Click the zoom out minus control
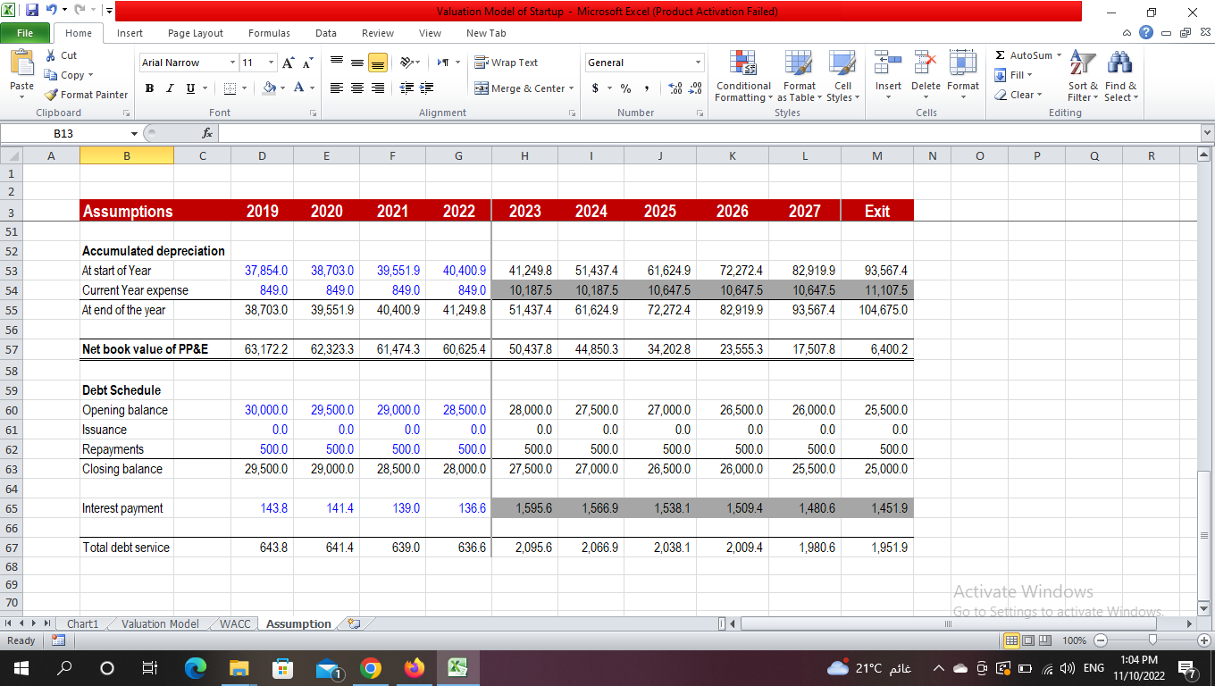Image resolution: width=1215 pixels, height=686 pixels. tap(1101, 640)
